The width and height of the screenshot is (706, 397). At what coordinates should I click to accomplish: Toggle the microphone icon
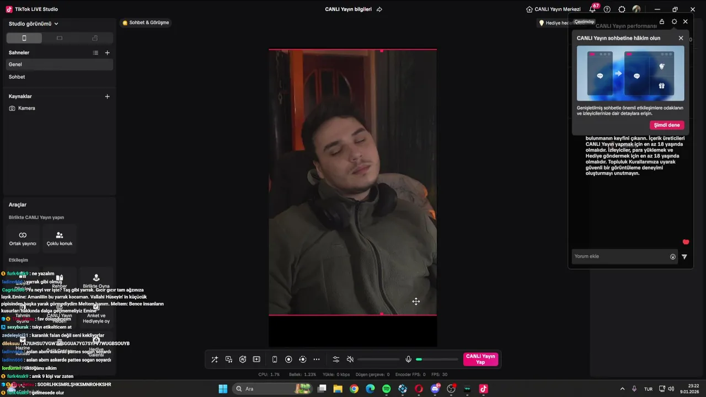(408, 360)
